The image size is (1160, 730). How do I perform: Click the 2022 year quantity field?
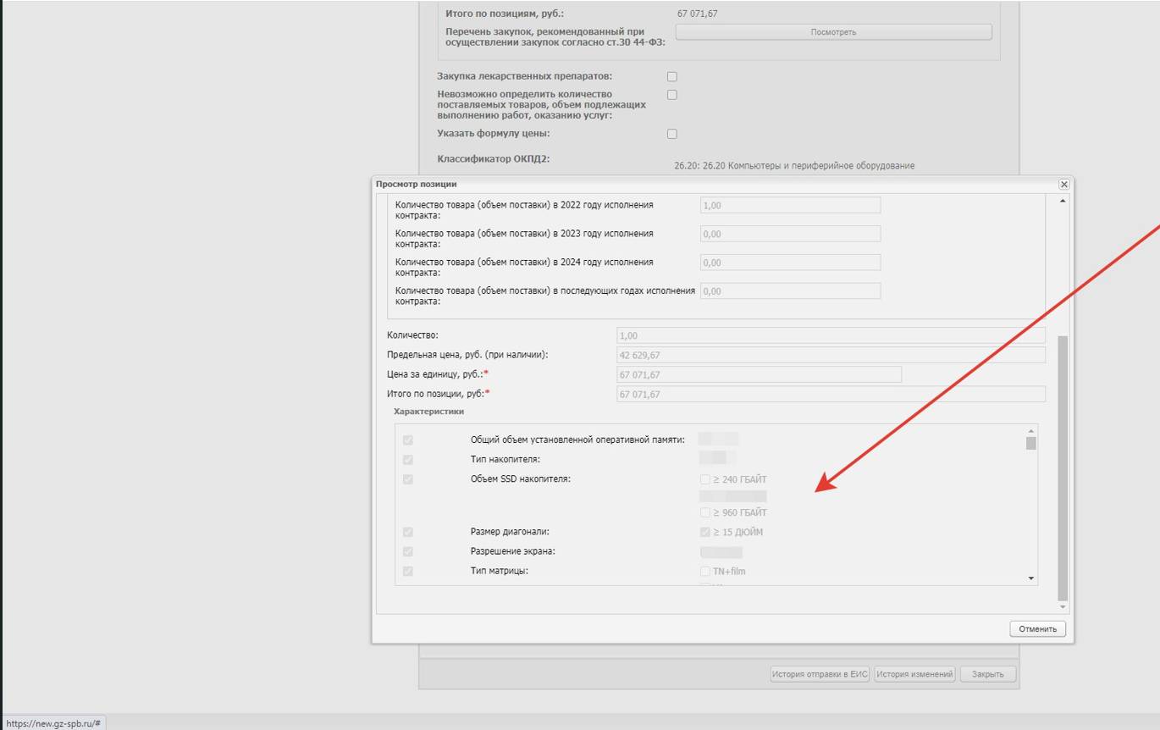coord(790,205)
